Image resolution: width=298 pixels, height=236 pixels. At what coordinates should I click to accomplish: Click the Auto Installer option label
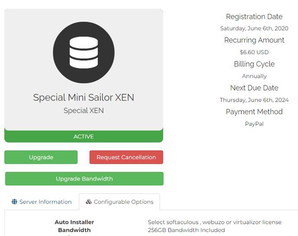point(74,222)
